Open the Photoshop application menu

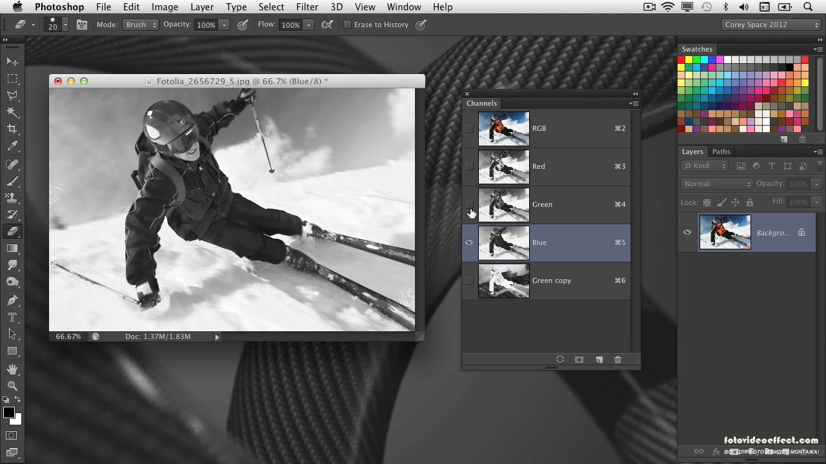pos(59,7)
